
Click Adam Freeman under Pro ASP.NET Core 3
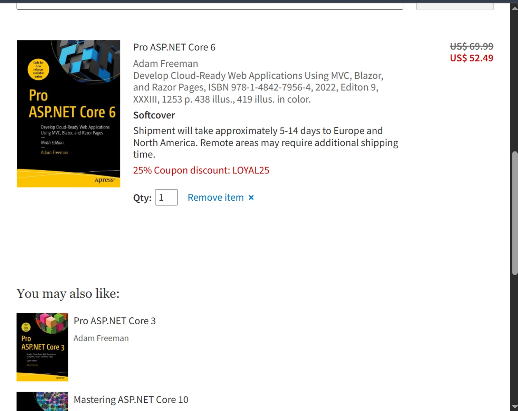click(101, 338)
